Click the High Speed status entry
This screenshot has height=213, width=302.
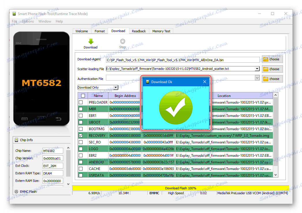tap(176, 193)
